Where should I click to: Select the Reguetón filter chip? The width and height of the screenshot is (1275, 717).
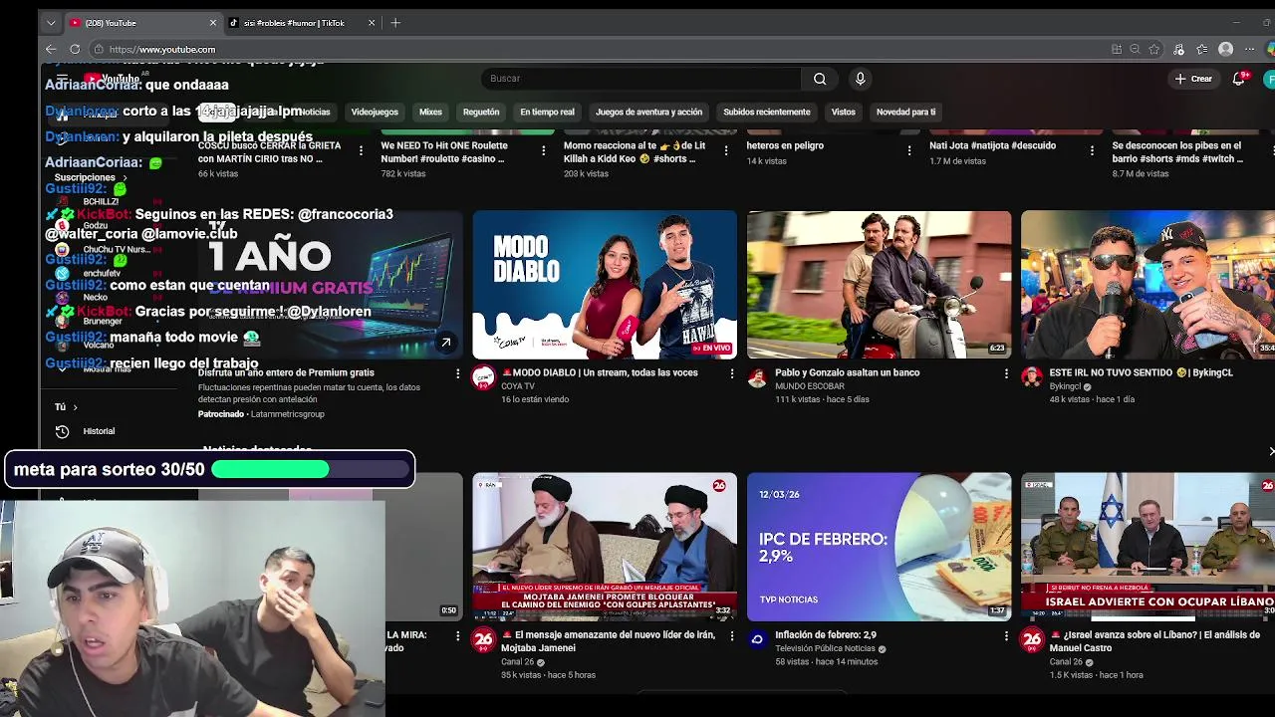coord(481,113)
